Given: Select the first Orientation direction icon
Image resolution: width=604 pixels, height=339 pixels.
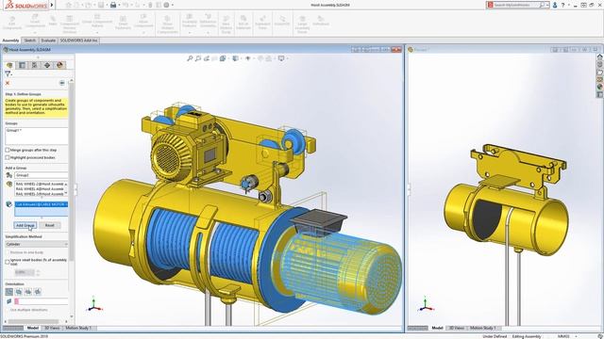Looking at the screenshot, I should (x=9, y=292).
